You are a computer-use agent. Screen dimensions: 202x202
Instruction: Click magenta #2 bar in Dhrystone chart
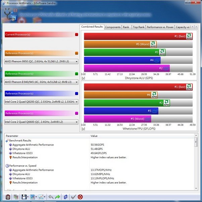coord(127,68)
